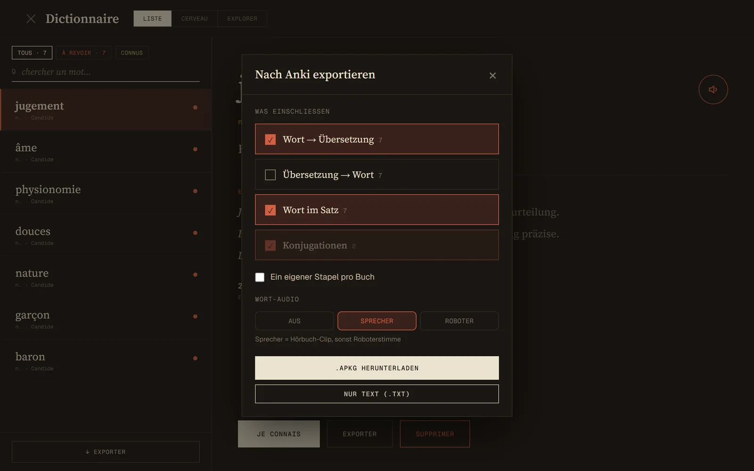Viewport: 754px width, 471px height.
Task: Close the Nach Anki exportieren dialog
Action: [492, 75]
